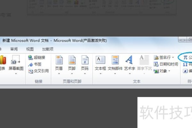Click the Ω symbol icon
Viewport: 192px width, 128px height.
[185, 64]
